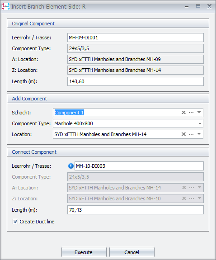
Task: Click the Length field showing 143,60
Action: pos(136,81)
